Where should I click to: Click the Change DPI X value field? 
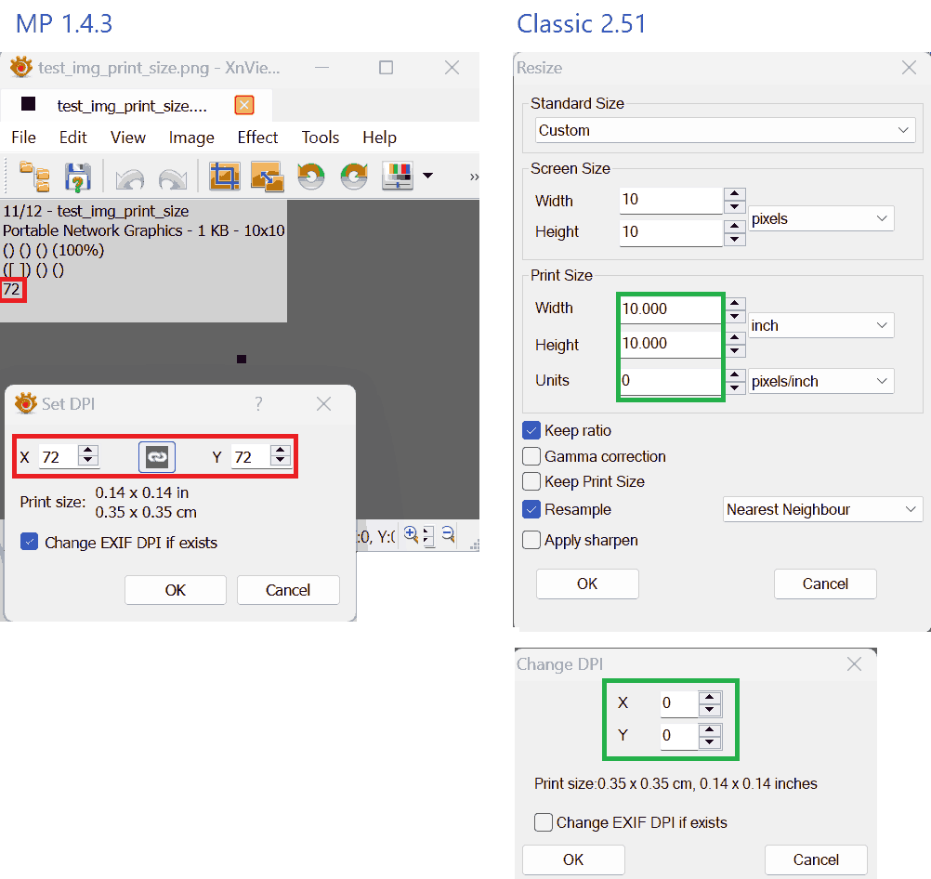pos(678,703)
